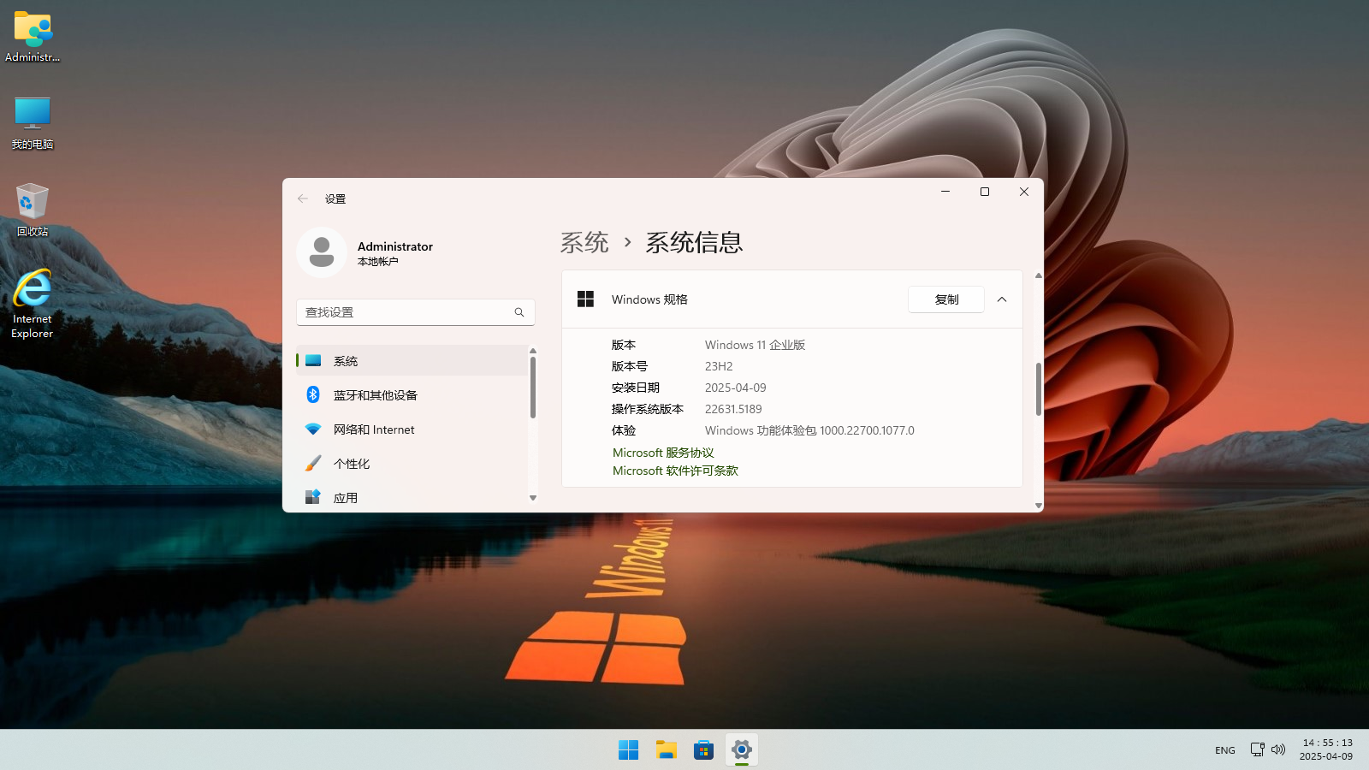
Task: Close the Settings window
Action: 1024,192
